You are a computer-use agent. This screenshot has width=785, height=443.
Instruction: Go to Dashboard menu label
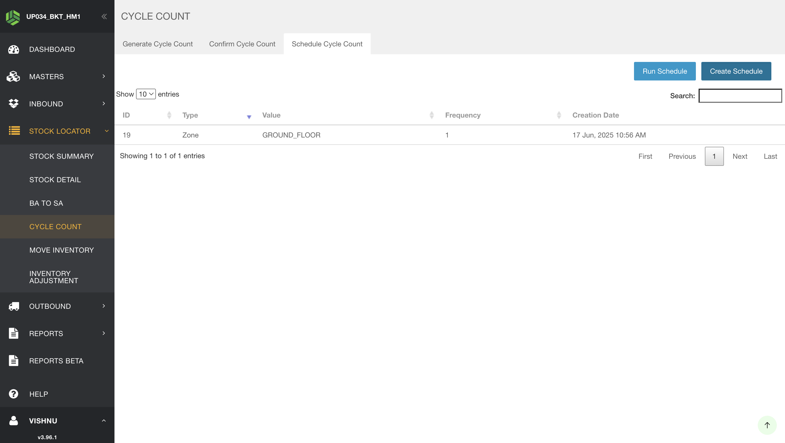click(52, 49)
